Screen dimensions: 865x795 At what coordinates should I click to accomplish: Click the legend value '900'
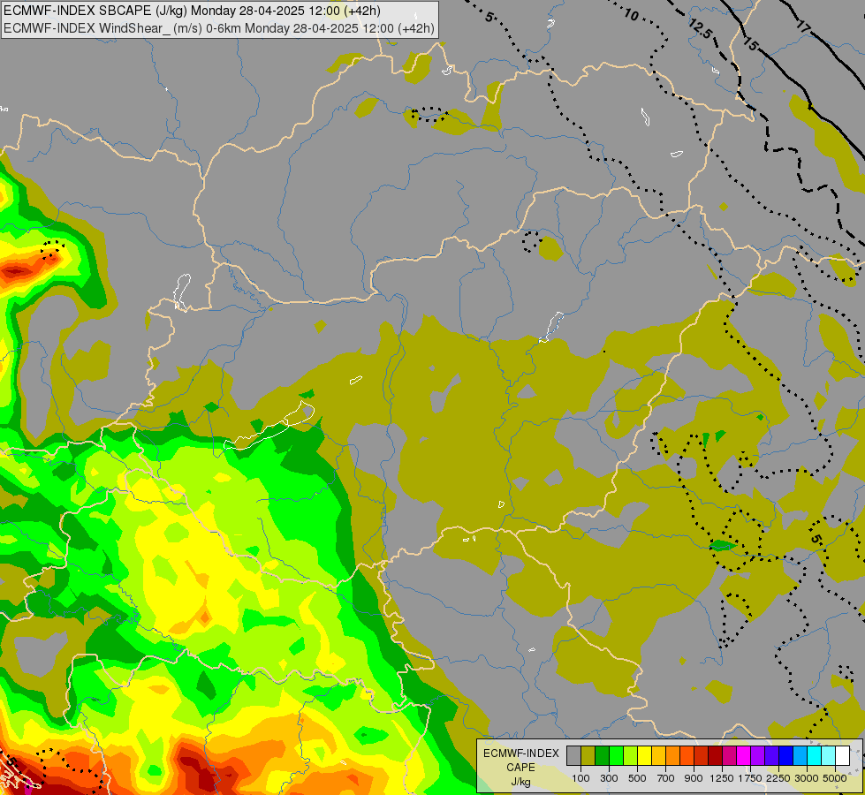(x=694, y=778)
